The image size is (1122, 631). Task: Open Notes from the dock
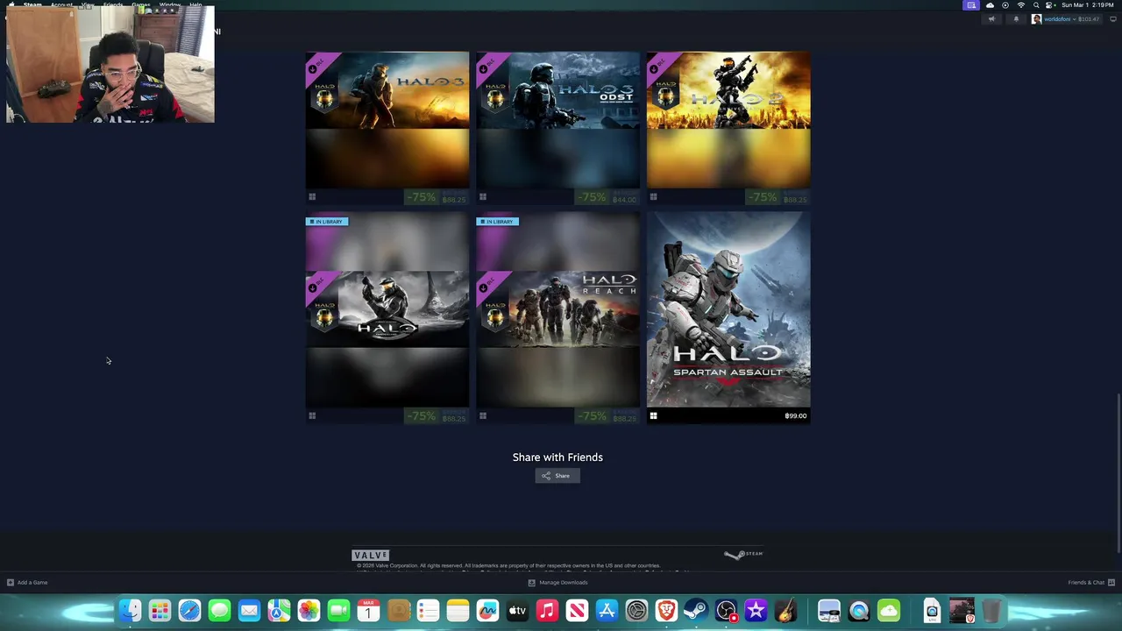click(458, 611)
